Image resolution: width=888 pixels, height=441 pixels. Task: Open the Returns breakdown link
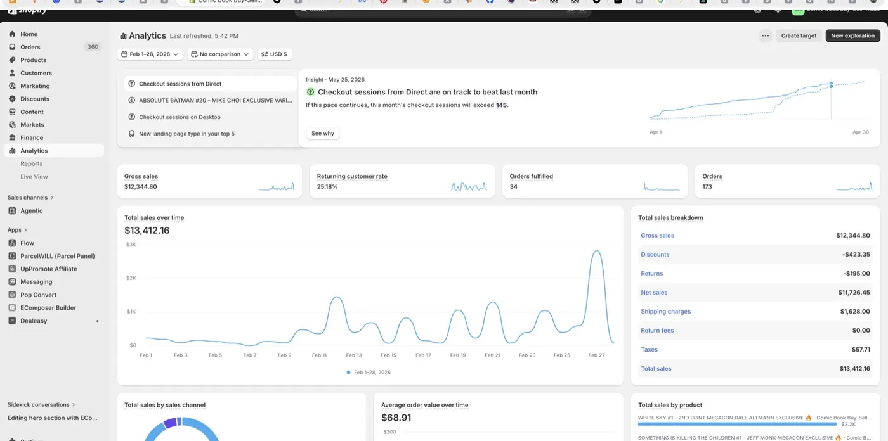pos(651,274)
